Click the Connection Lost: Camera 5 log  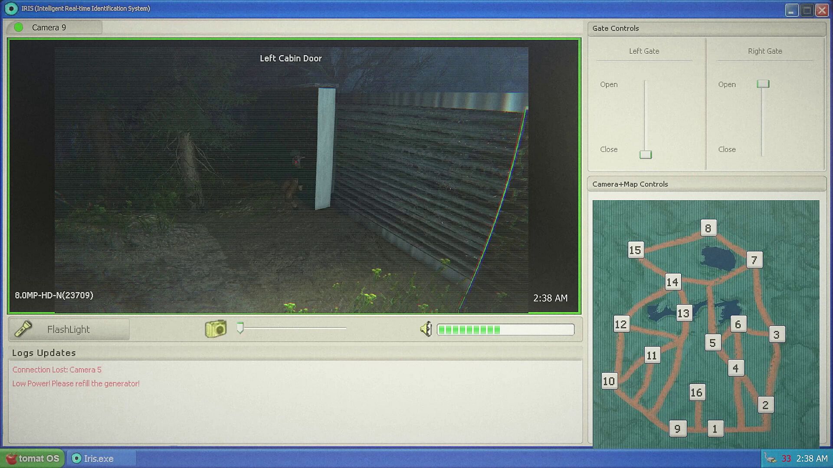[x=57, y=370]
